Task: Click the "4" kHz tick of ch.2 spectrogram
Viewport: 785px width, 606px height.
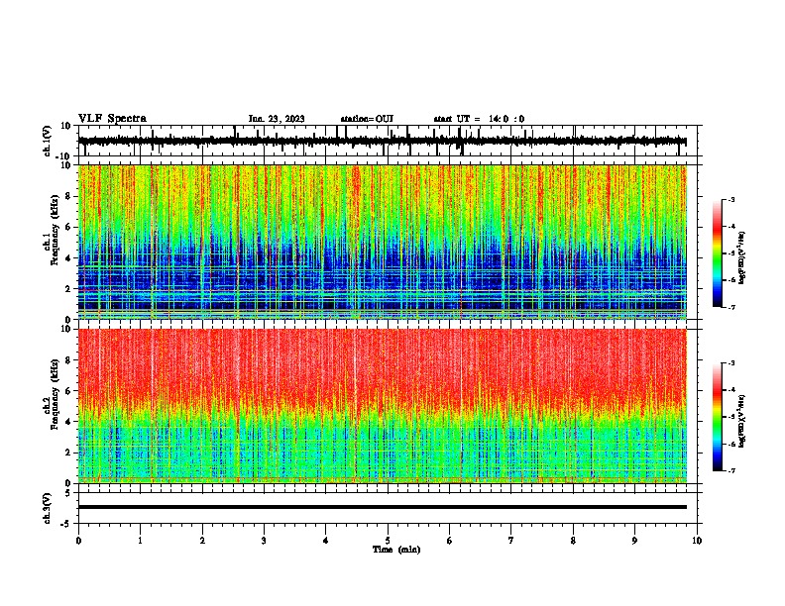Action: [68, 422]
